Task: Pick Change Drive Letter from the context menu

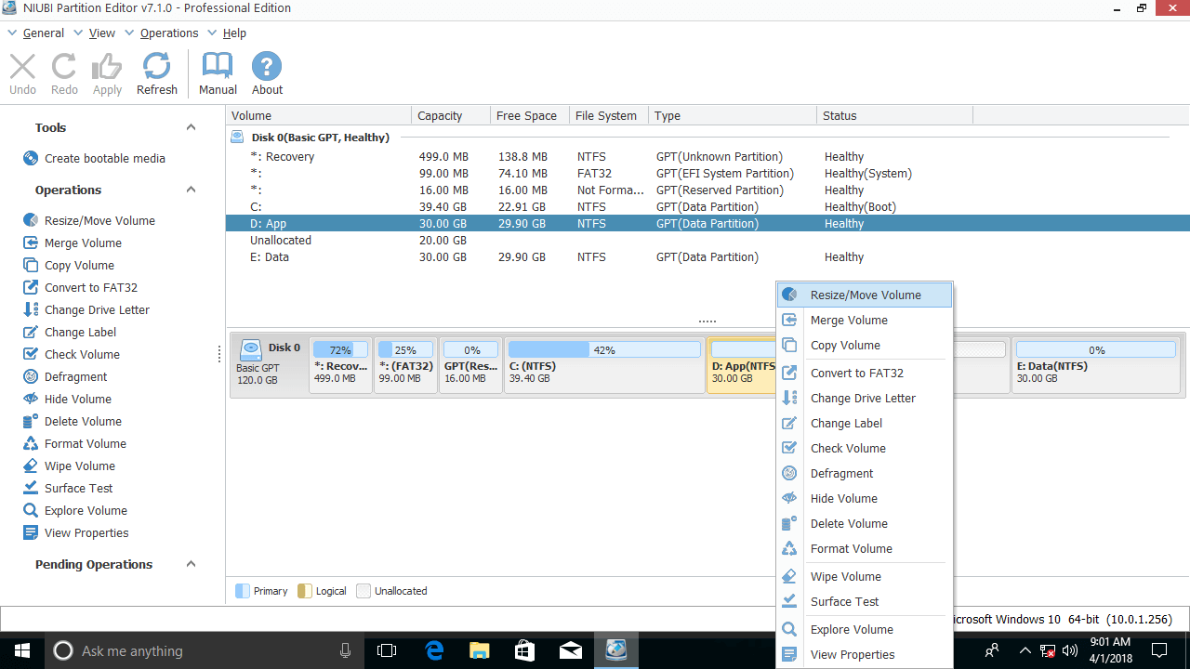Action: tap(865, 398)
